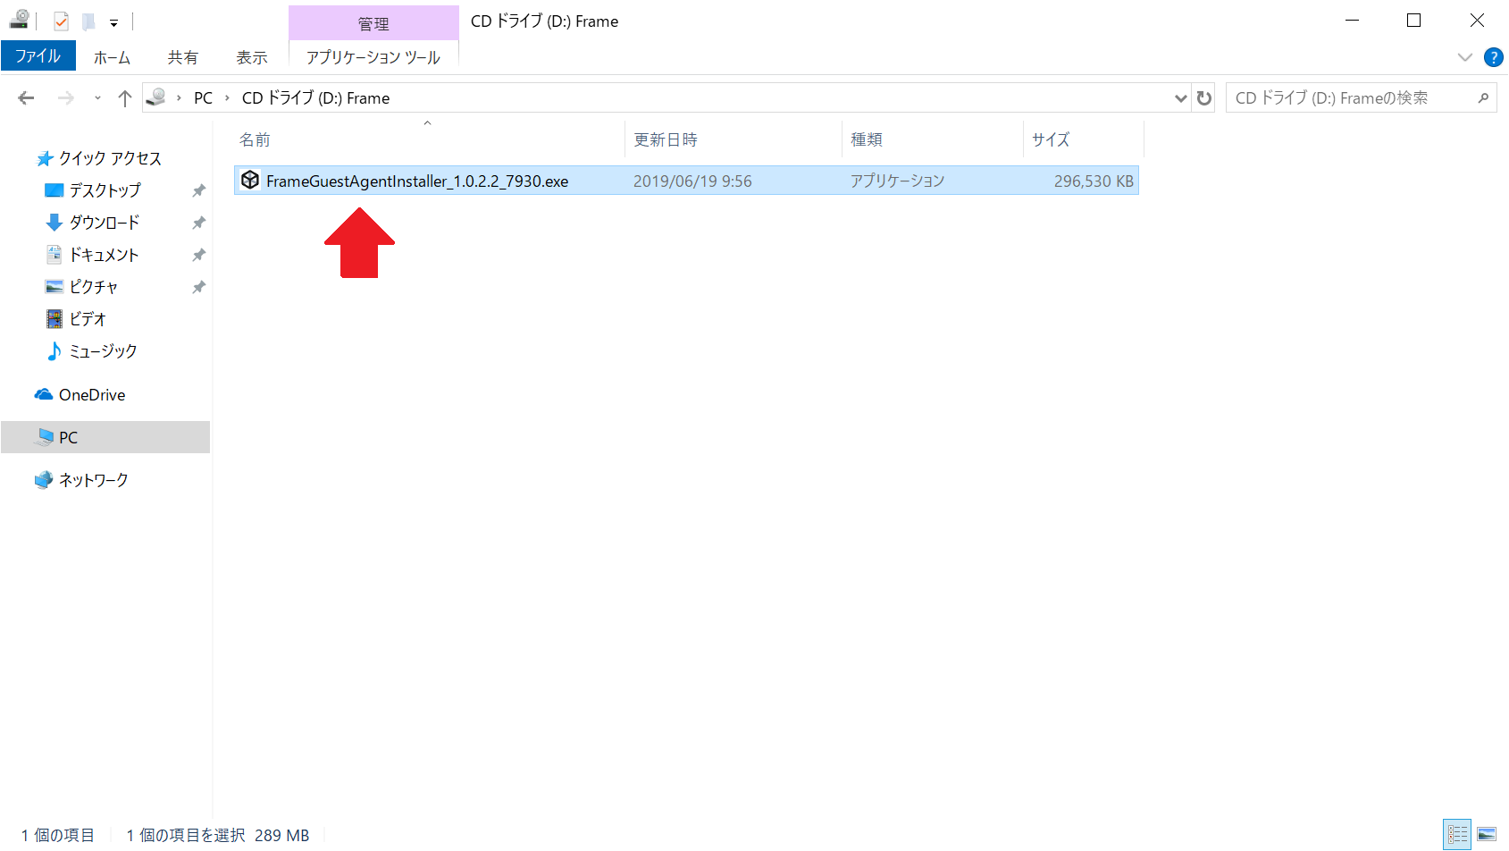Switch to large icons view layout
Viewport: 1509px width, 851px height.
(x=1487, y=835)
